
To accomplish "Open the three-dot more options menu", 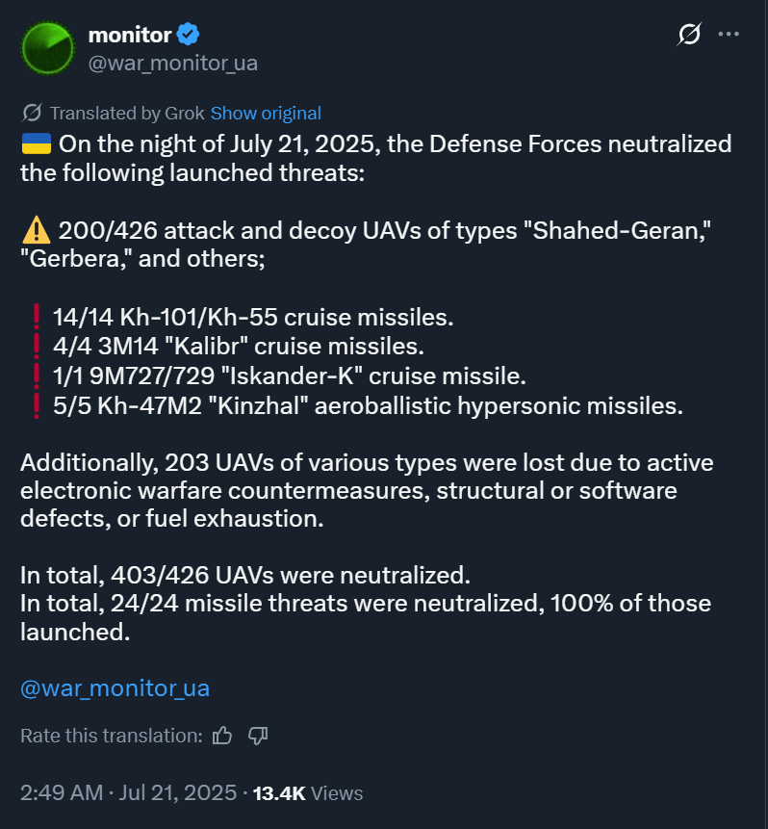I will (729, 35).
